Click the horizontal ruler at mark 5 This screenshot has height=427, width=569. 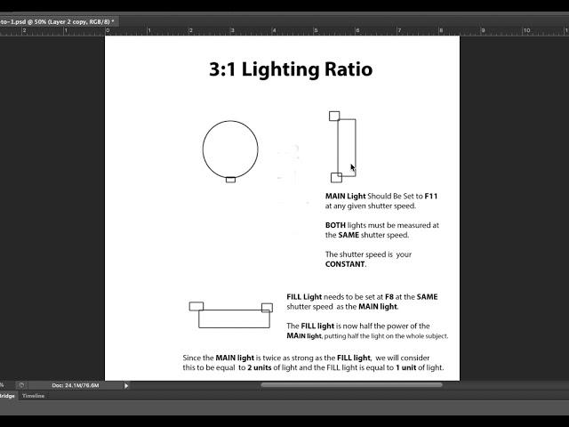[x=316, y=31]
